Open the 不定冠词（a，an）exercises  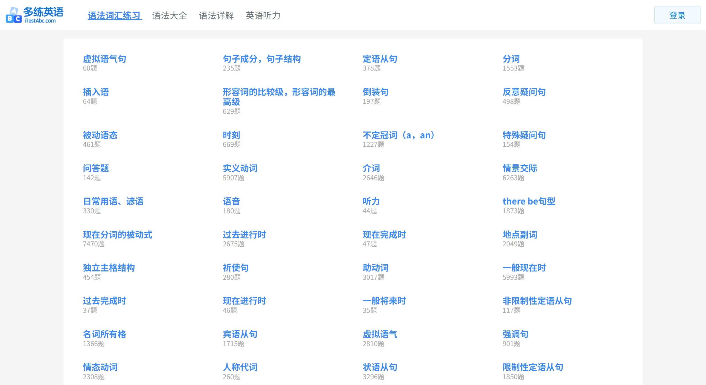click(x=399, y=135)
